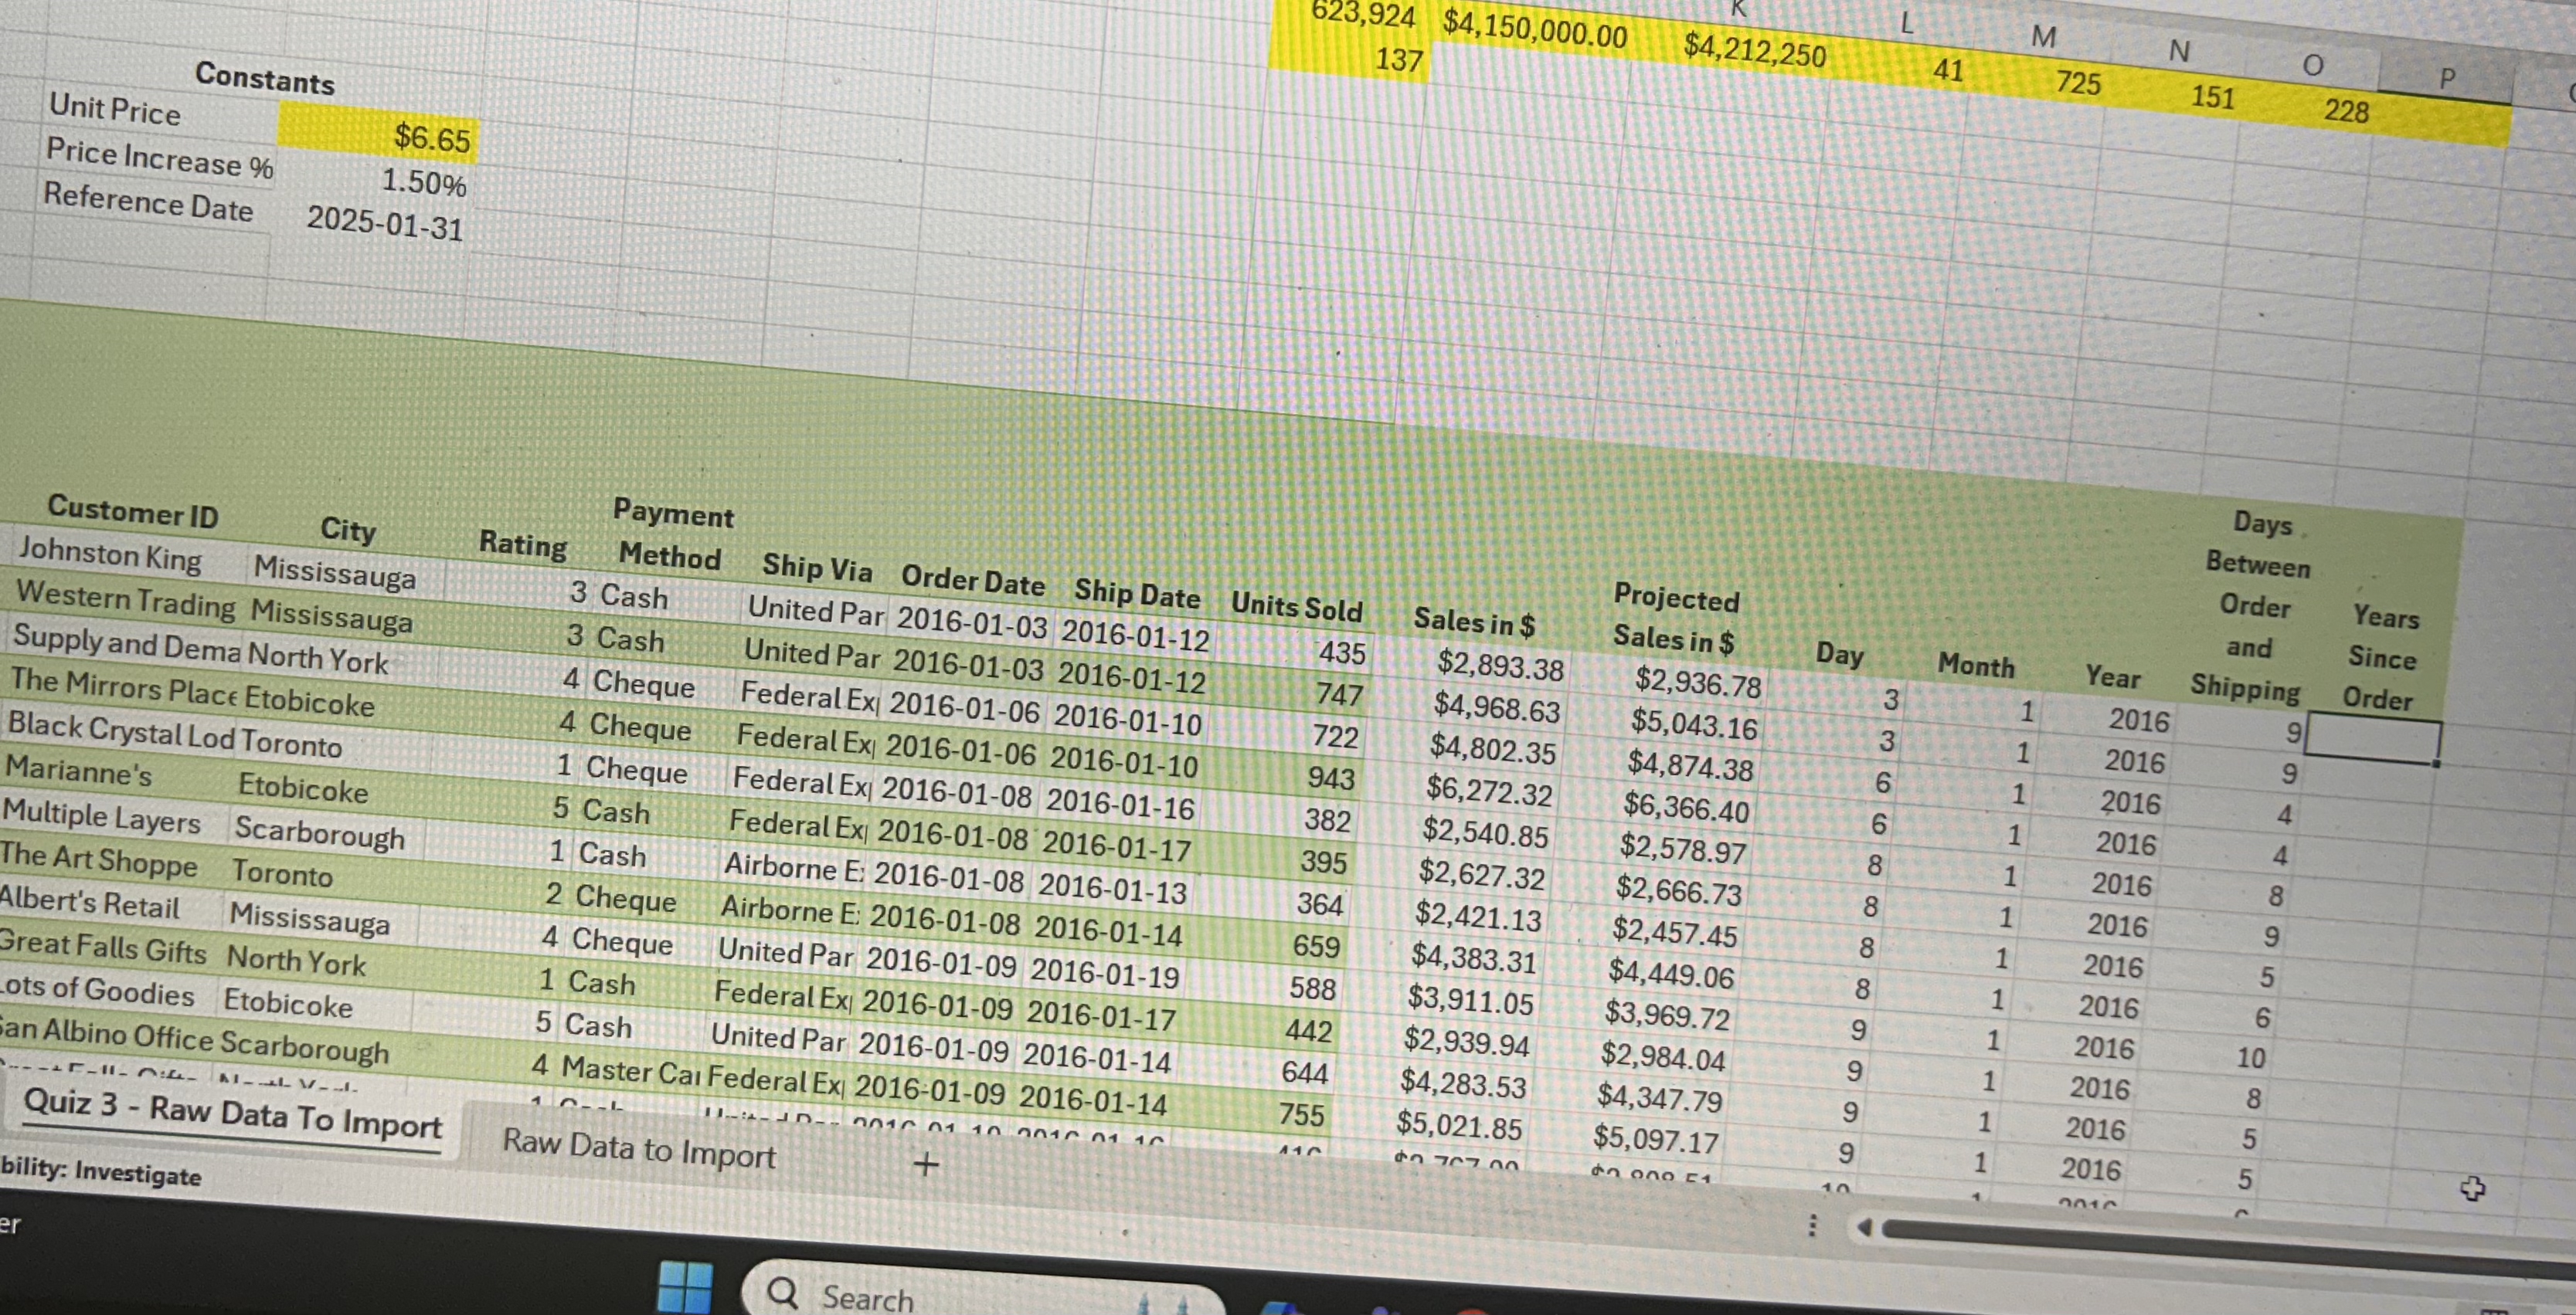This screenshot has height=1315, width=2576.
Task: Open the Windows Start menu icon
Action: tap(686, 1286)
